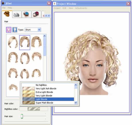132x125 pixels.
Task: Open the Adjustments menu in Project Window
Action: click(x=81, y=8)
